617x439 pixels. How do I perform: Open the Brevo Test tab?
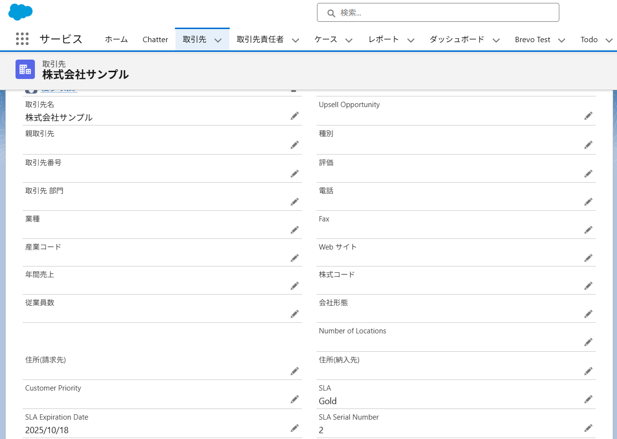pyautogui.click(x=532, y=40)
